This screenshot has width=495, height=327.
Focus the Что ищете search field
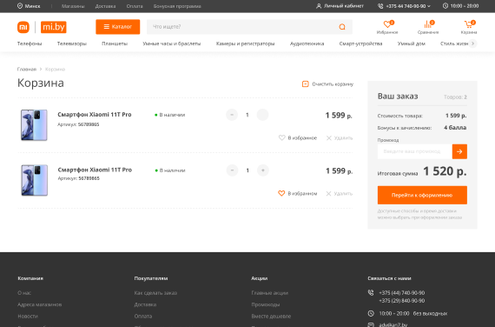tap(243, 27)
